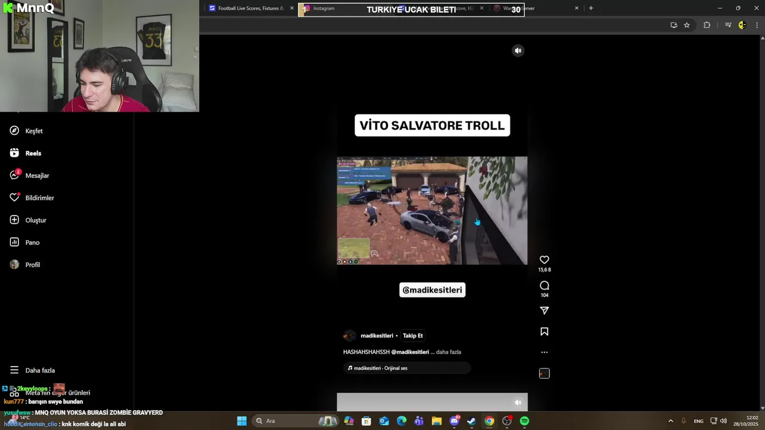Toggle sound at top of reel
This screenshot has height=430, width=765.
[518, 51]
